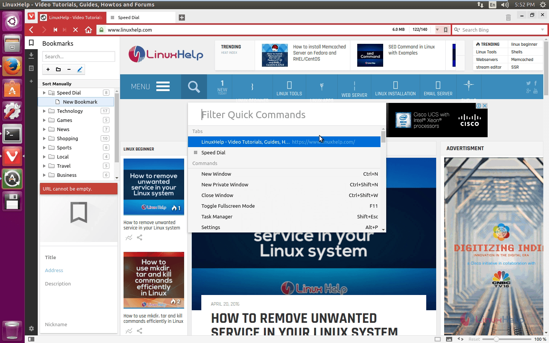Go back with the back arrow

tap(32, 30)
